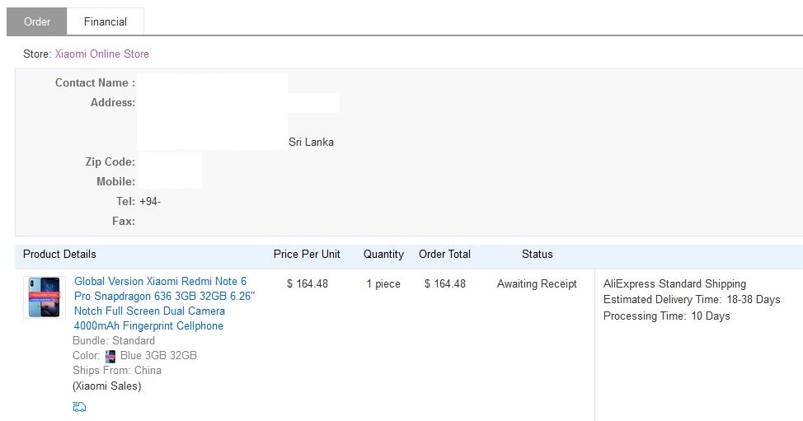Click the Contact Name label

point(96,83)
